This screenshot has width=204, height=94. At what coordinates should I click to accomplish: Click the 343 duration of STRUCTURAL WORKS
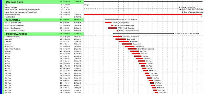(x=60, y=33)
